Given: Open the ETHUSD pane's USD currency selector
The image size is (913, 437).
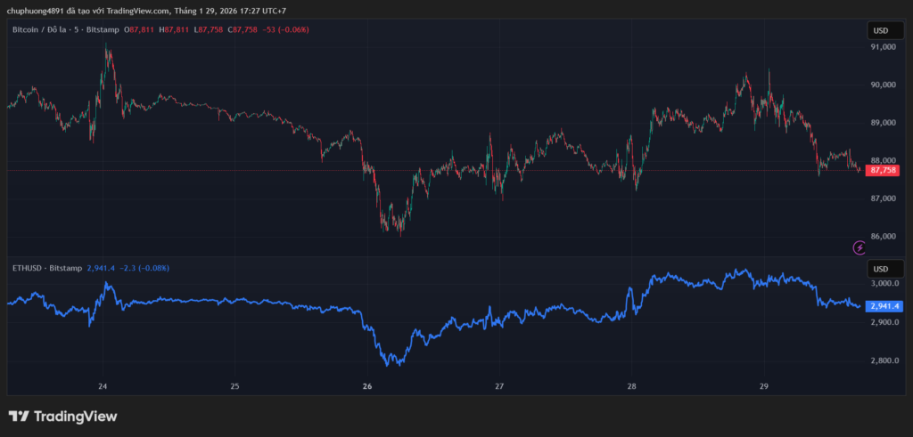Looking at the screenshot, I should [x=880, y=269].
